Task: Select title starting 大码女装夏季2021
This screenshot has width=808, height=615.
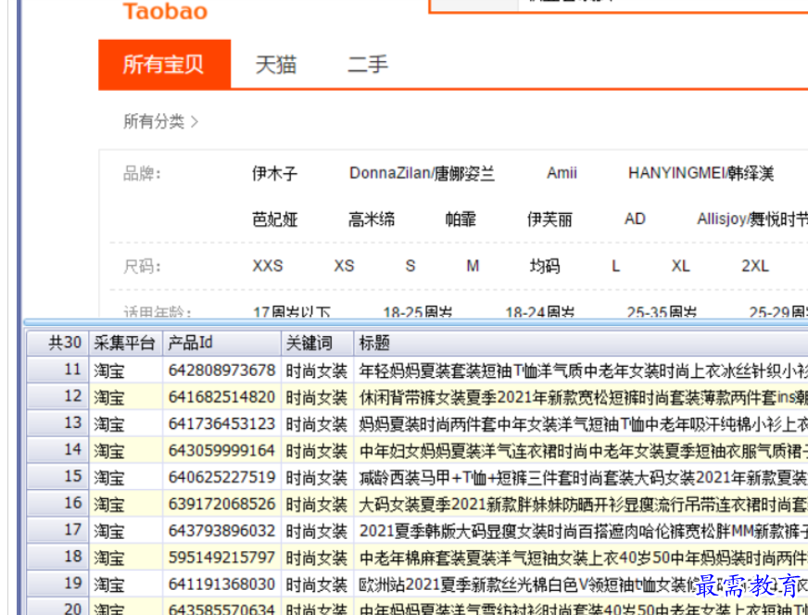Action: click(583, 504)
